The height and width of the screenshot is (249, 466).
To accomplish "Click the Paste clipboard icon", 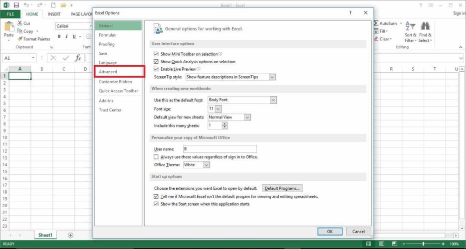I will click(x=9, y=26).
